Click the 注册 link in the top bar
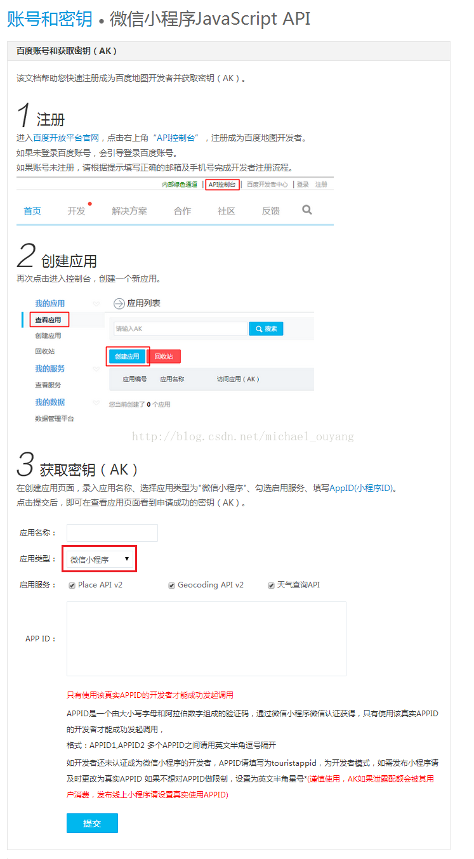This screenshot has width=474, height=859. (x=321, y=185)
